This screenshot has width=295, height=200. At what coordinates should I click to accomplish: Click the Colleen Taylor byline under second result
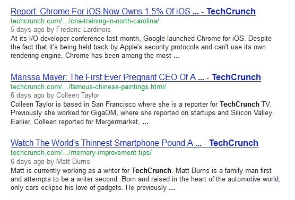(x=55, y=95)
